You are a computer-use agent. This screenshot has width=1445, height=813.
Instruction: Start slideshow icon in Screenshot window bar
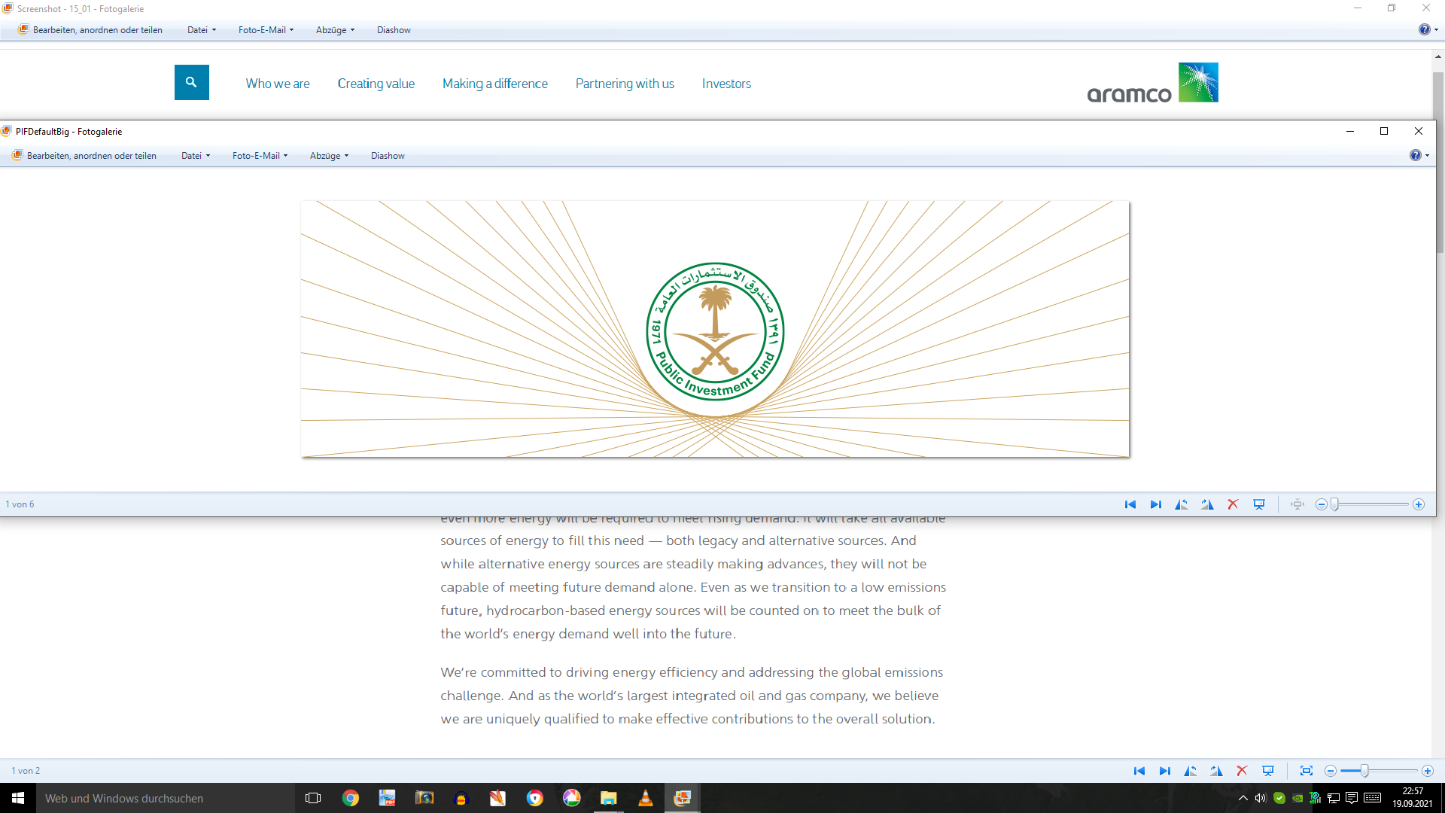[x=1268, y=771]
